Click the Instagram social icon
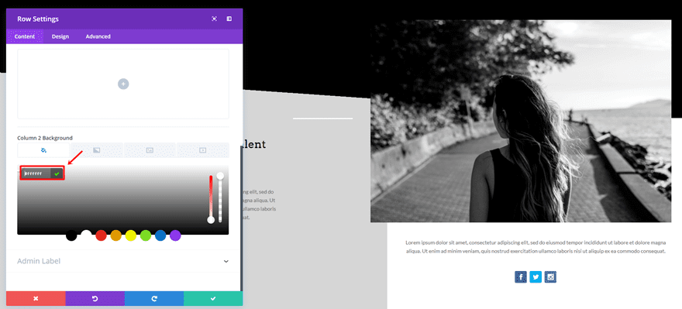The image size is (682, 309). (x=550, y=276)
